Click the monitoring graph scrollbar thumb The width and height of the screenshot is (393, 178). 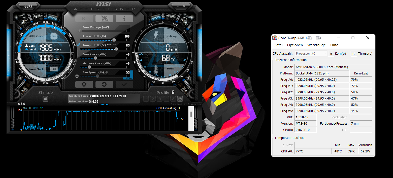[x=191, y=114]
